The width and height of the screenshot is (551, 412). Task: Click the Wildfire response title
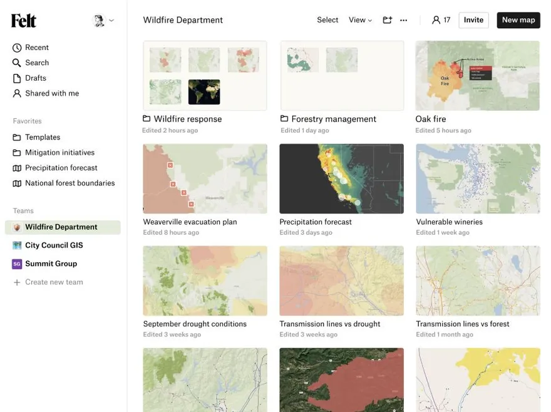pyautogui.click(x=188, y=119)
